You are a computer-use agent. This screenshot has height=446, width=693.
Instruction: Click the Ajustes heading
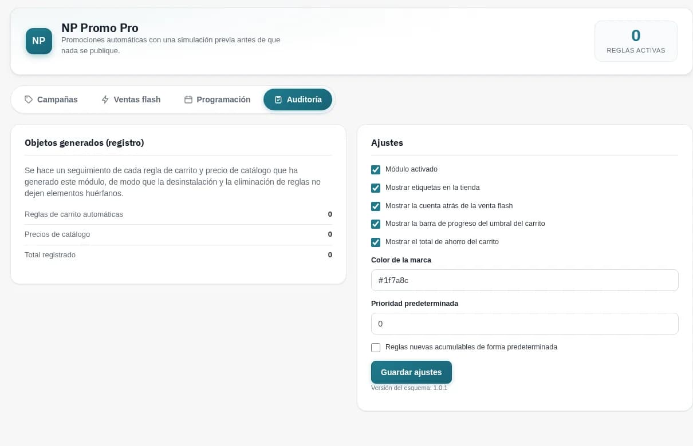coord(387,143)
